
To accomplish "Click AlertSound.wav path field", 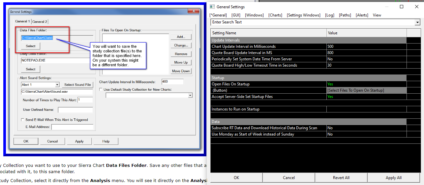I will (x=57, y=92).
